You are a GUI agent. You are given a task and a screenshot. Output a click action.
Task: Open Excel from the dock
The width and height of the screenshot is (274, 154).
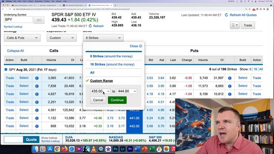[x=152, y=149]
